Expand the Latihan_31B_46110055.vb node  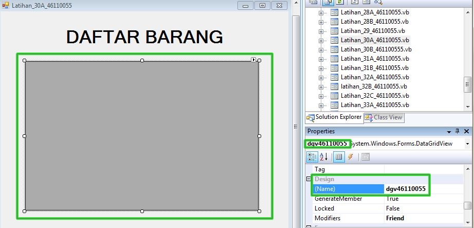321,68
